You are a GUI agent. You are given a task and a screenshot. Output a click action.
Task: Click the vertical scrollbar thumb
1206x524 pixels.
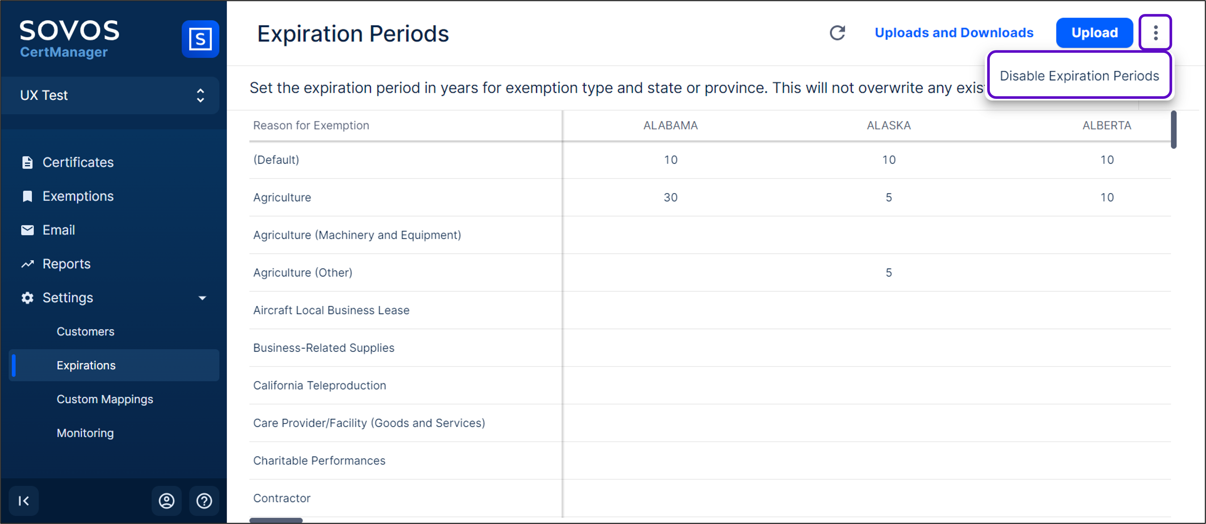pyautogui.click(x=1173, y=129)
